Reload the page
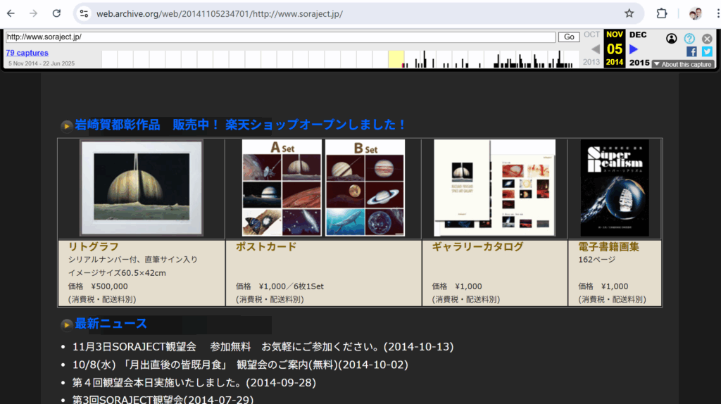This screenshot has height=404, width=721. point(56,13)
